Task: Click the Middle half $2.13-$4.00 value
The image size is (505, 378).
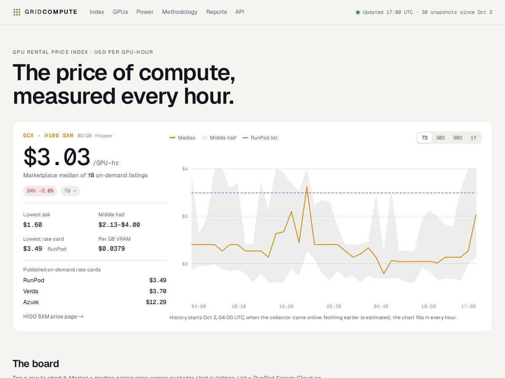Action: [119, 225]
